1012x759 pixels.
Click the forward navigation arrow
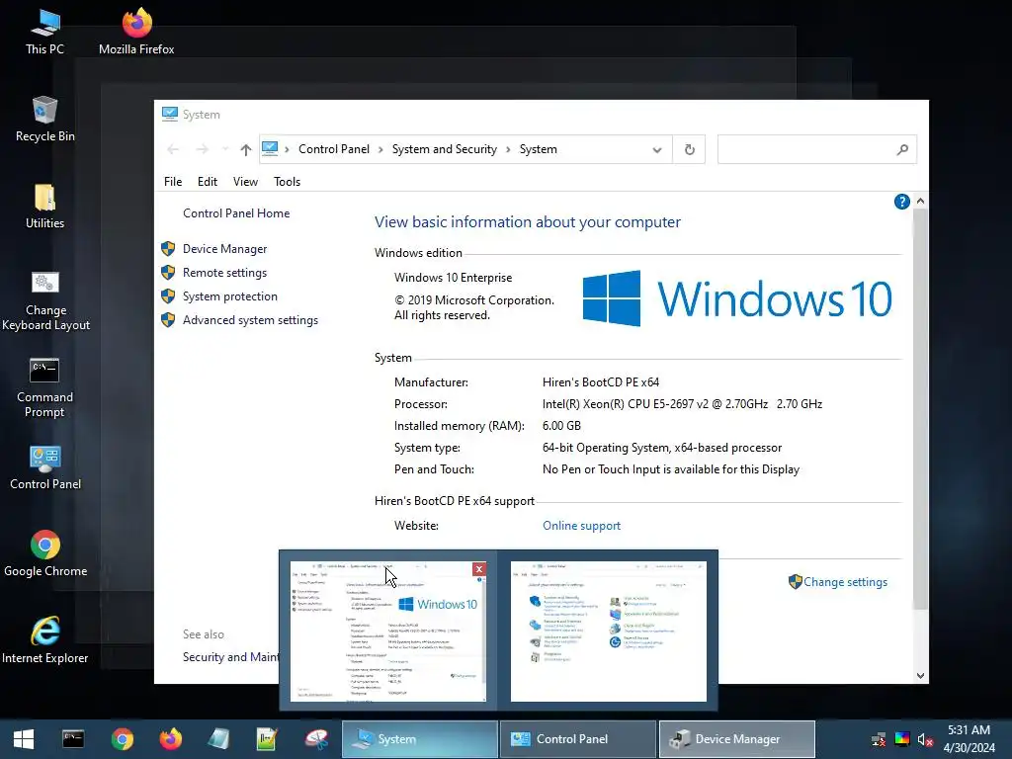[202, 150]
